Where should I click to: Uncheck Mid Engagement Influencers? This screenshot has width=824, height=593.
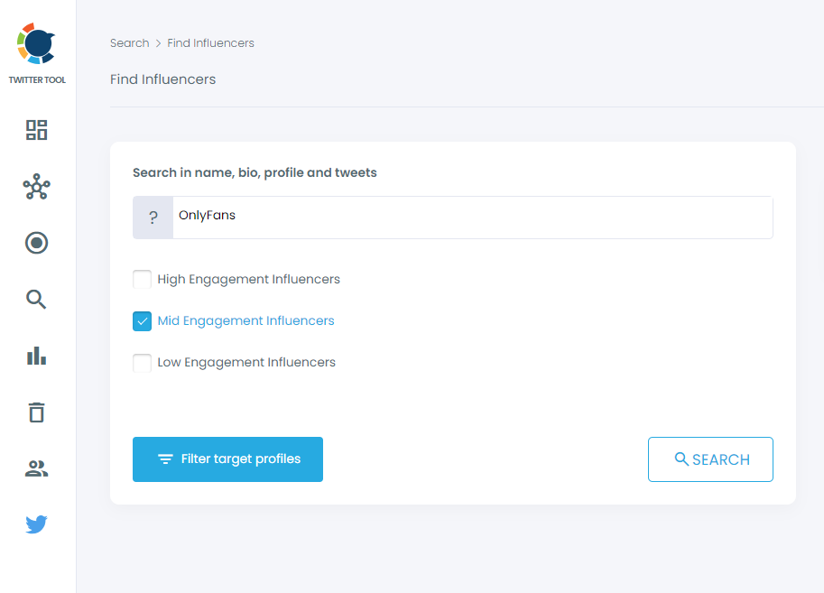point(142,320)
